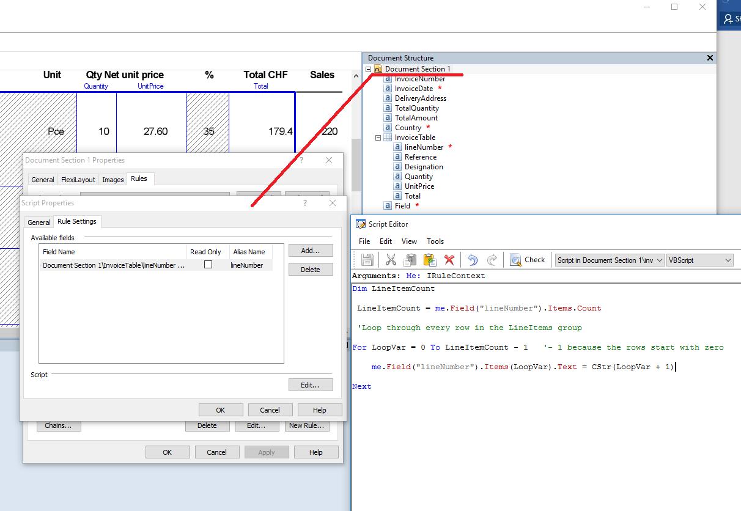Toggle the Read Only checkbox for lineNumber
This screenshot has height=511, width=741.
coord(208,265)
